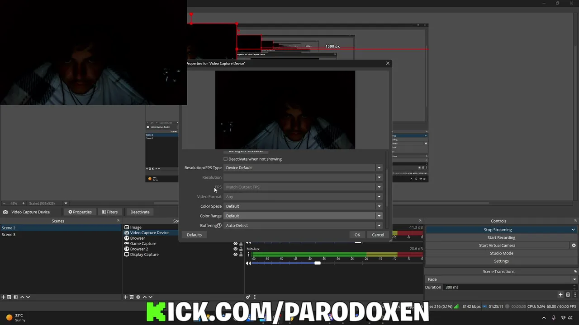Click Start Virtual Camera button
The image size is (579, 325).
click(497, 246)
